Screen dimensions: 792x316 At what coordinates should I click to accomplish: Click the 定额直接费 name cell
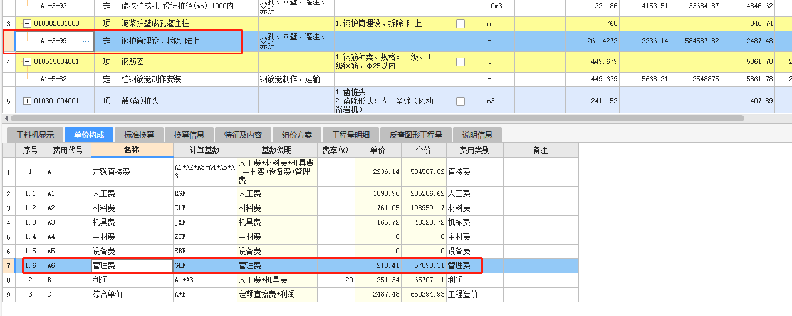(x=132, y=172)
